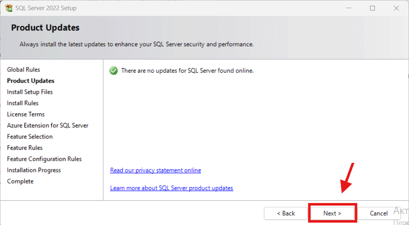Open Feature Configuration Rules step
The width and height of the screenshot is (409, 225).
(44, 159)
